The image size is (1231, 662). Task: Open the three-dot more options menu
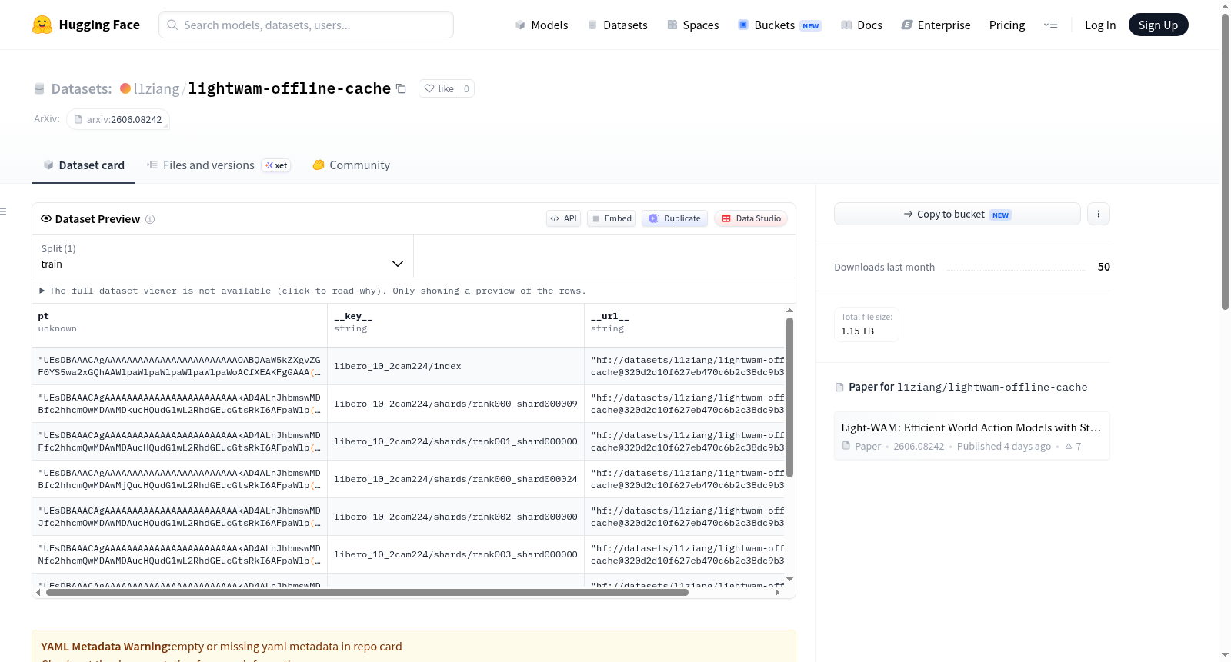pyautogui.click(x=1099, y=214)
